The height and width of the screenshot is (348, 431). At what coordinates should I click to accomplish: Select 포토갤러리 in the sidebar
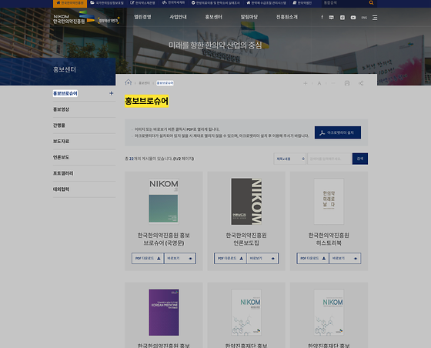click(x=63, y=173)
